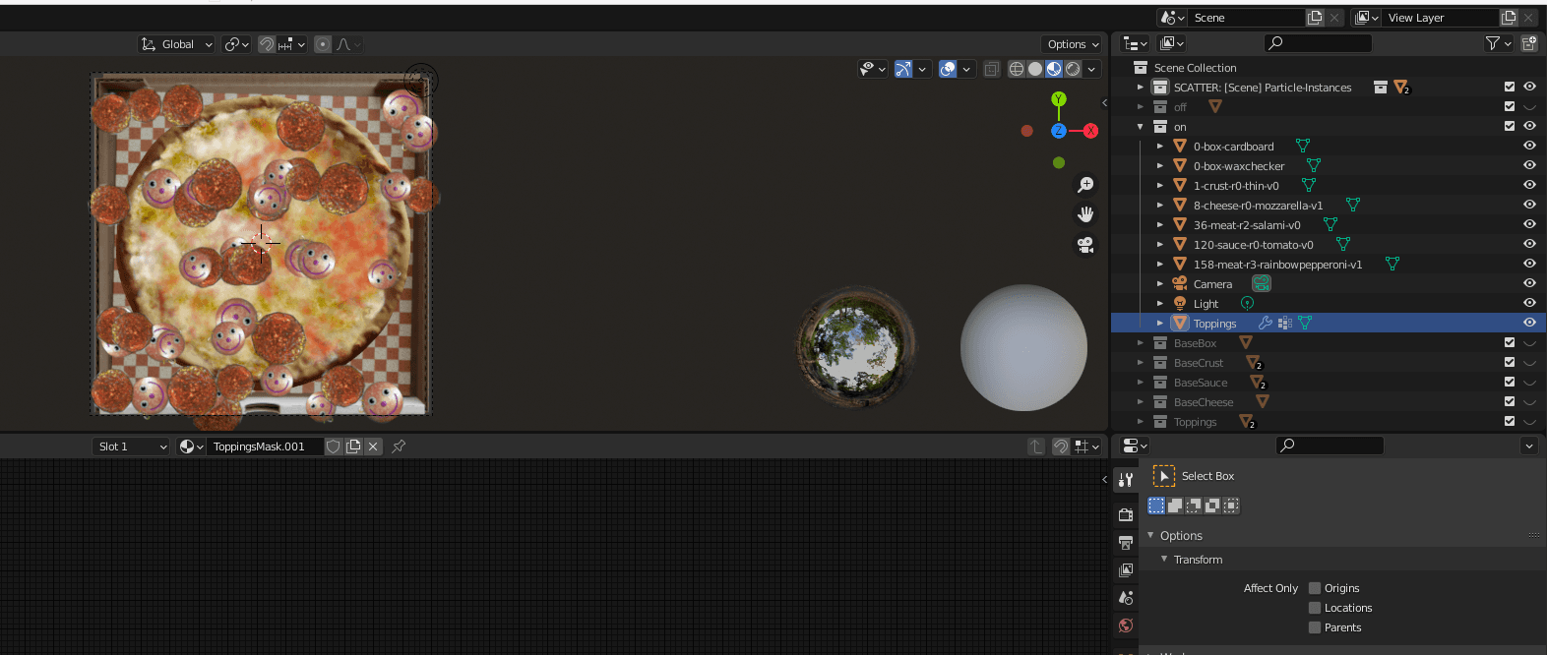1547x655 pixels.
Task: Open the Slot 1 material slot dropdown
Action: [x=131, y=447]
